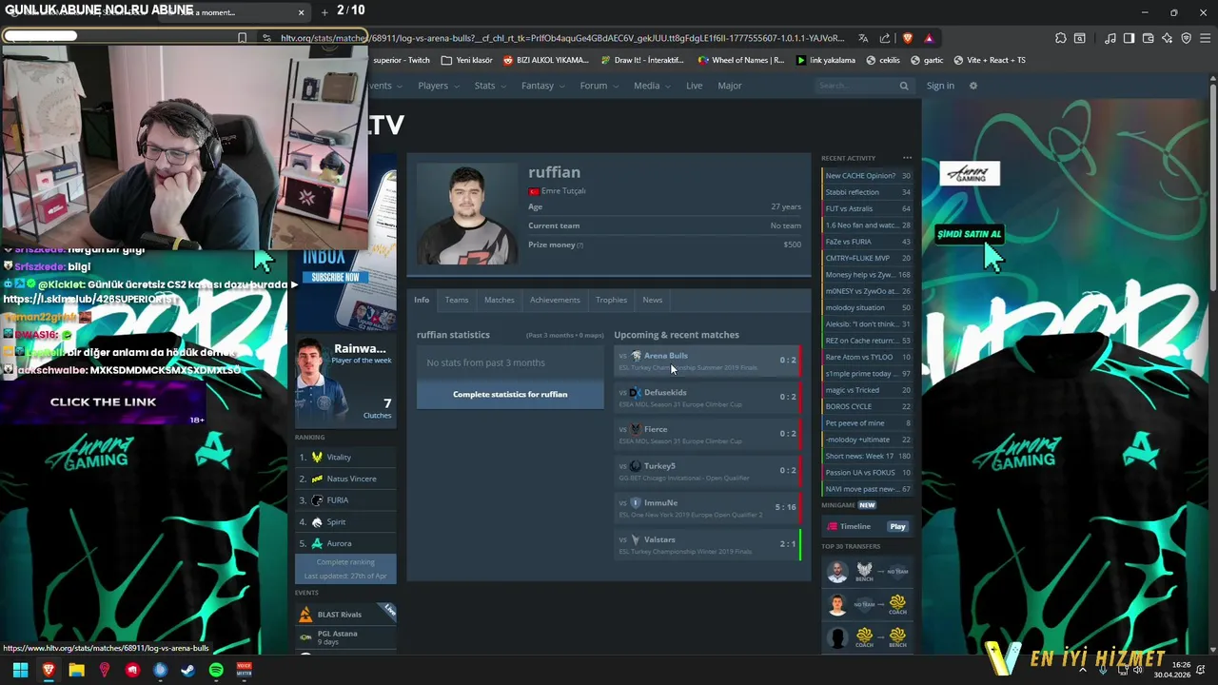Switch to the Matches tab
The width and height of the screenshot is (1218, 685).
tap(499, 300)
